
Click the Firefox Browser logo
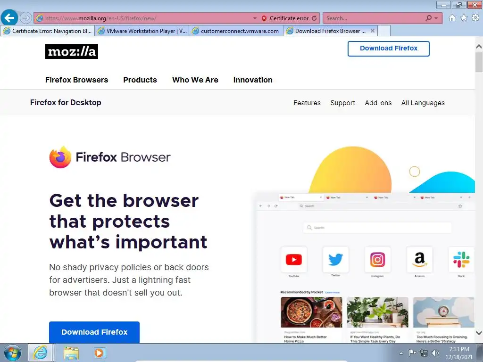[x=109, y=157]
